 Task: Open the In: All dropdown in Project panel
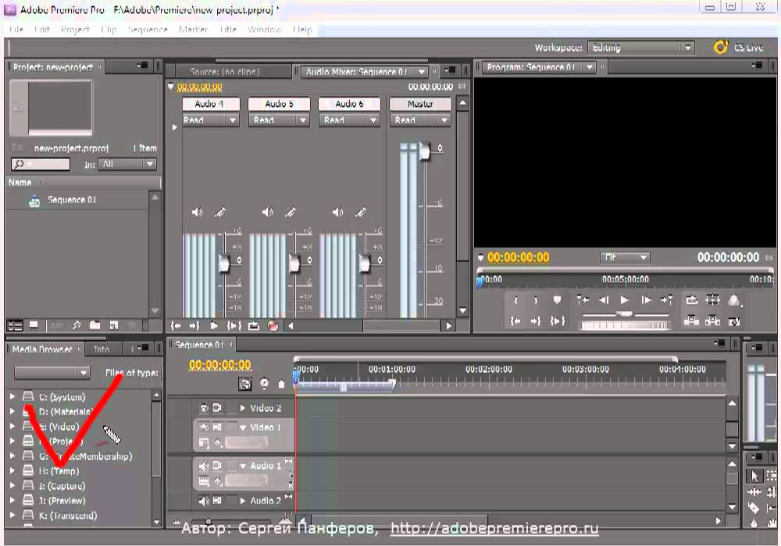127,164
